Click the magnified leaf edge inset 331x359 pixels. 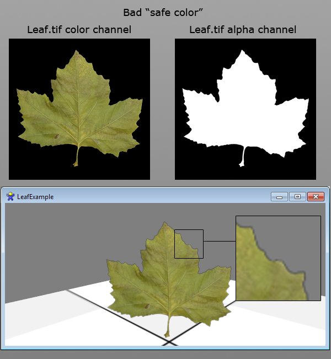[278, 258]
